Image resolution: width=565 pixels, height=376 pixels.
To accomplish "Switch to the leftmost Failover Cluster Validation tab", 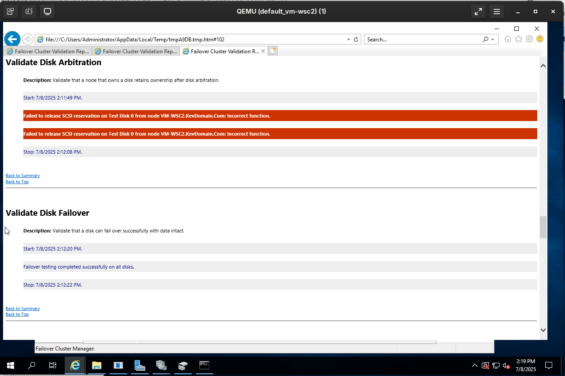I will tap(48, 51).
